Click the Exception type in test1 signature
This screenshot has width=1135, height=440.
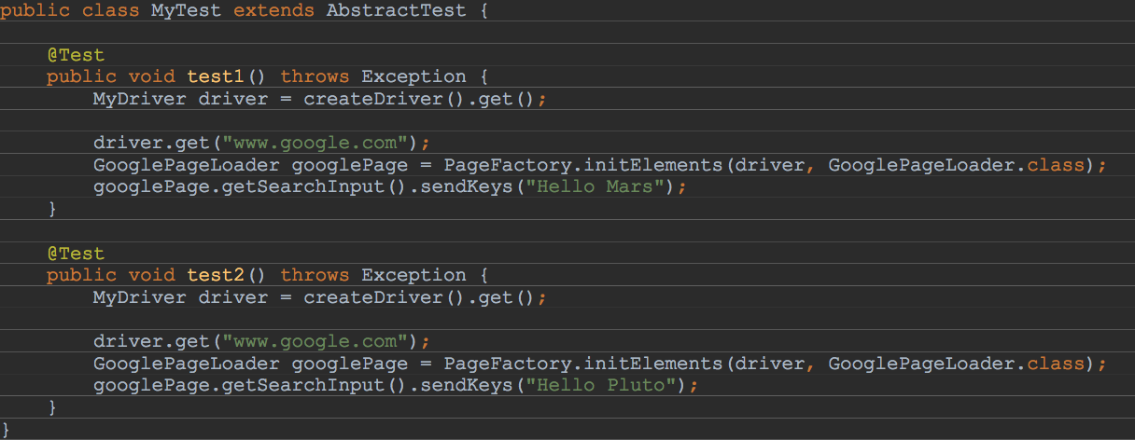click(x=413, y=76)
